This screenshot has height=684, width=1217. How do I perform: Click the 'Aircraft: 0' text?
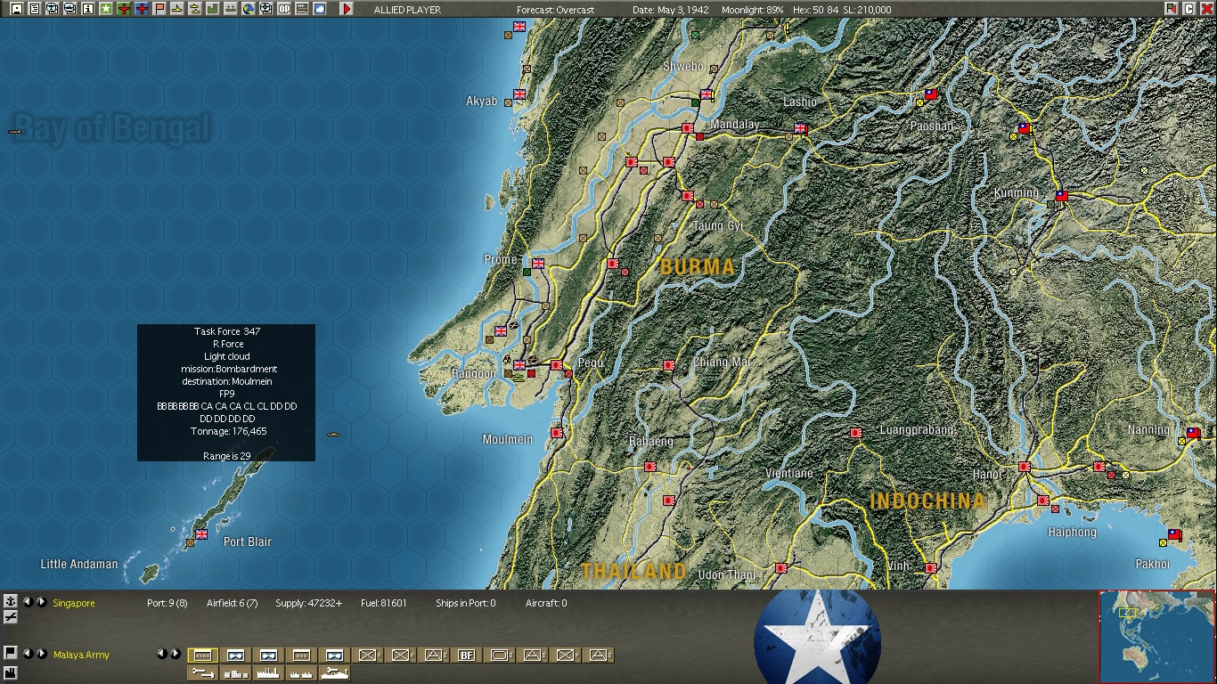click(x=546, y=603)
